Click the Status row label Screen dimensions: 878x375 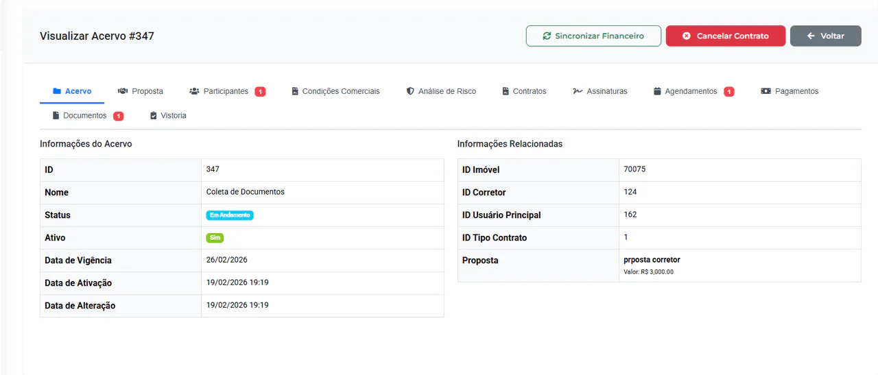click(58, 215)
